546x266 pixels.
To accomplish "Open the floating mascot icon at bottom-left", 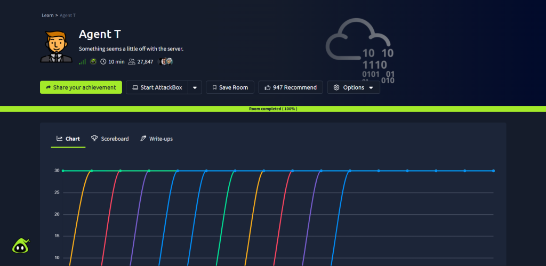I will pos(21,245).
